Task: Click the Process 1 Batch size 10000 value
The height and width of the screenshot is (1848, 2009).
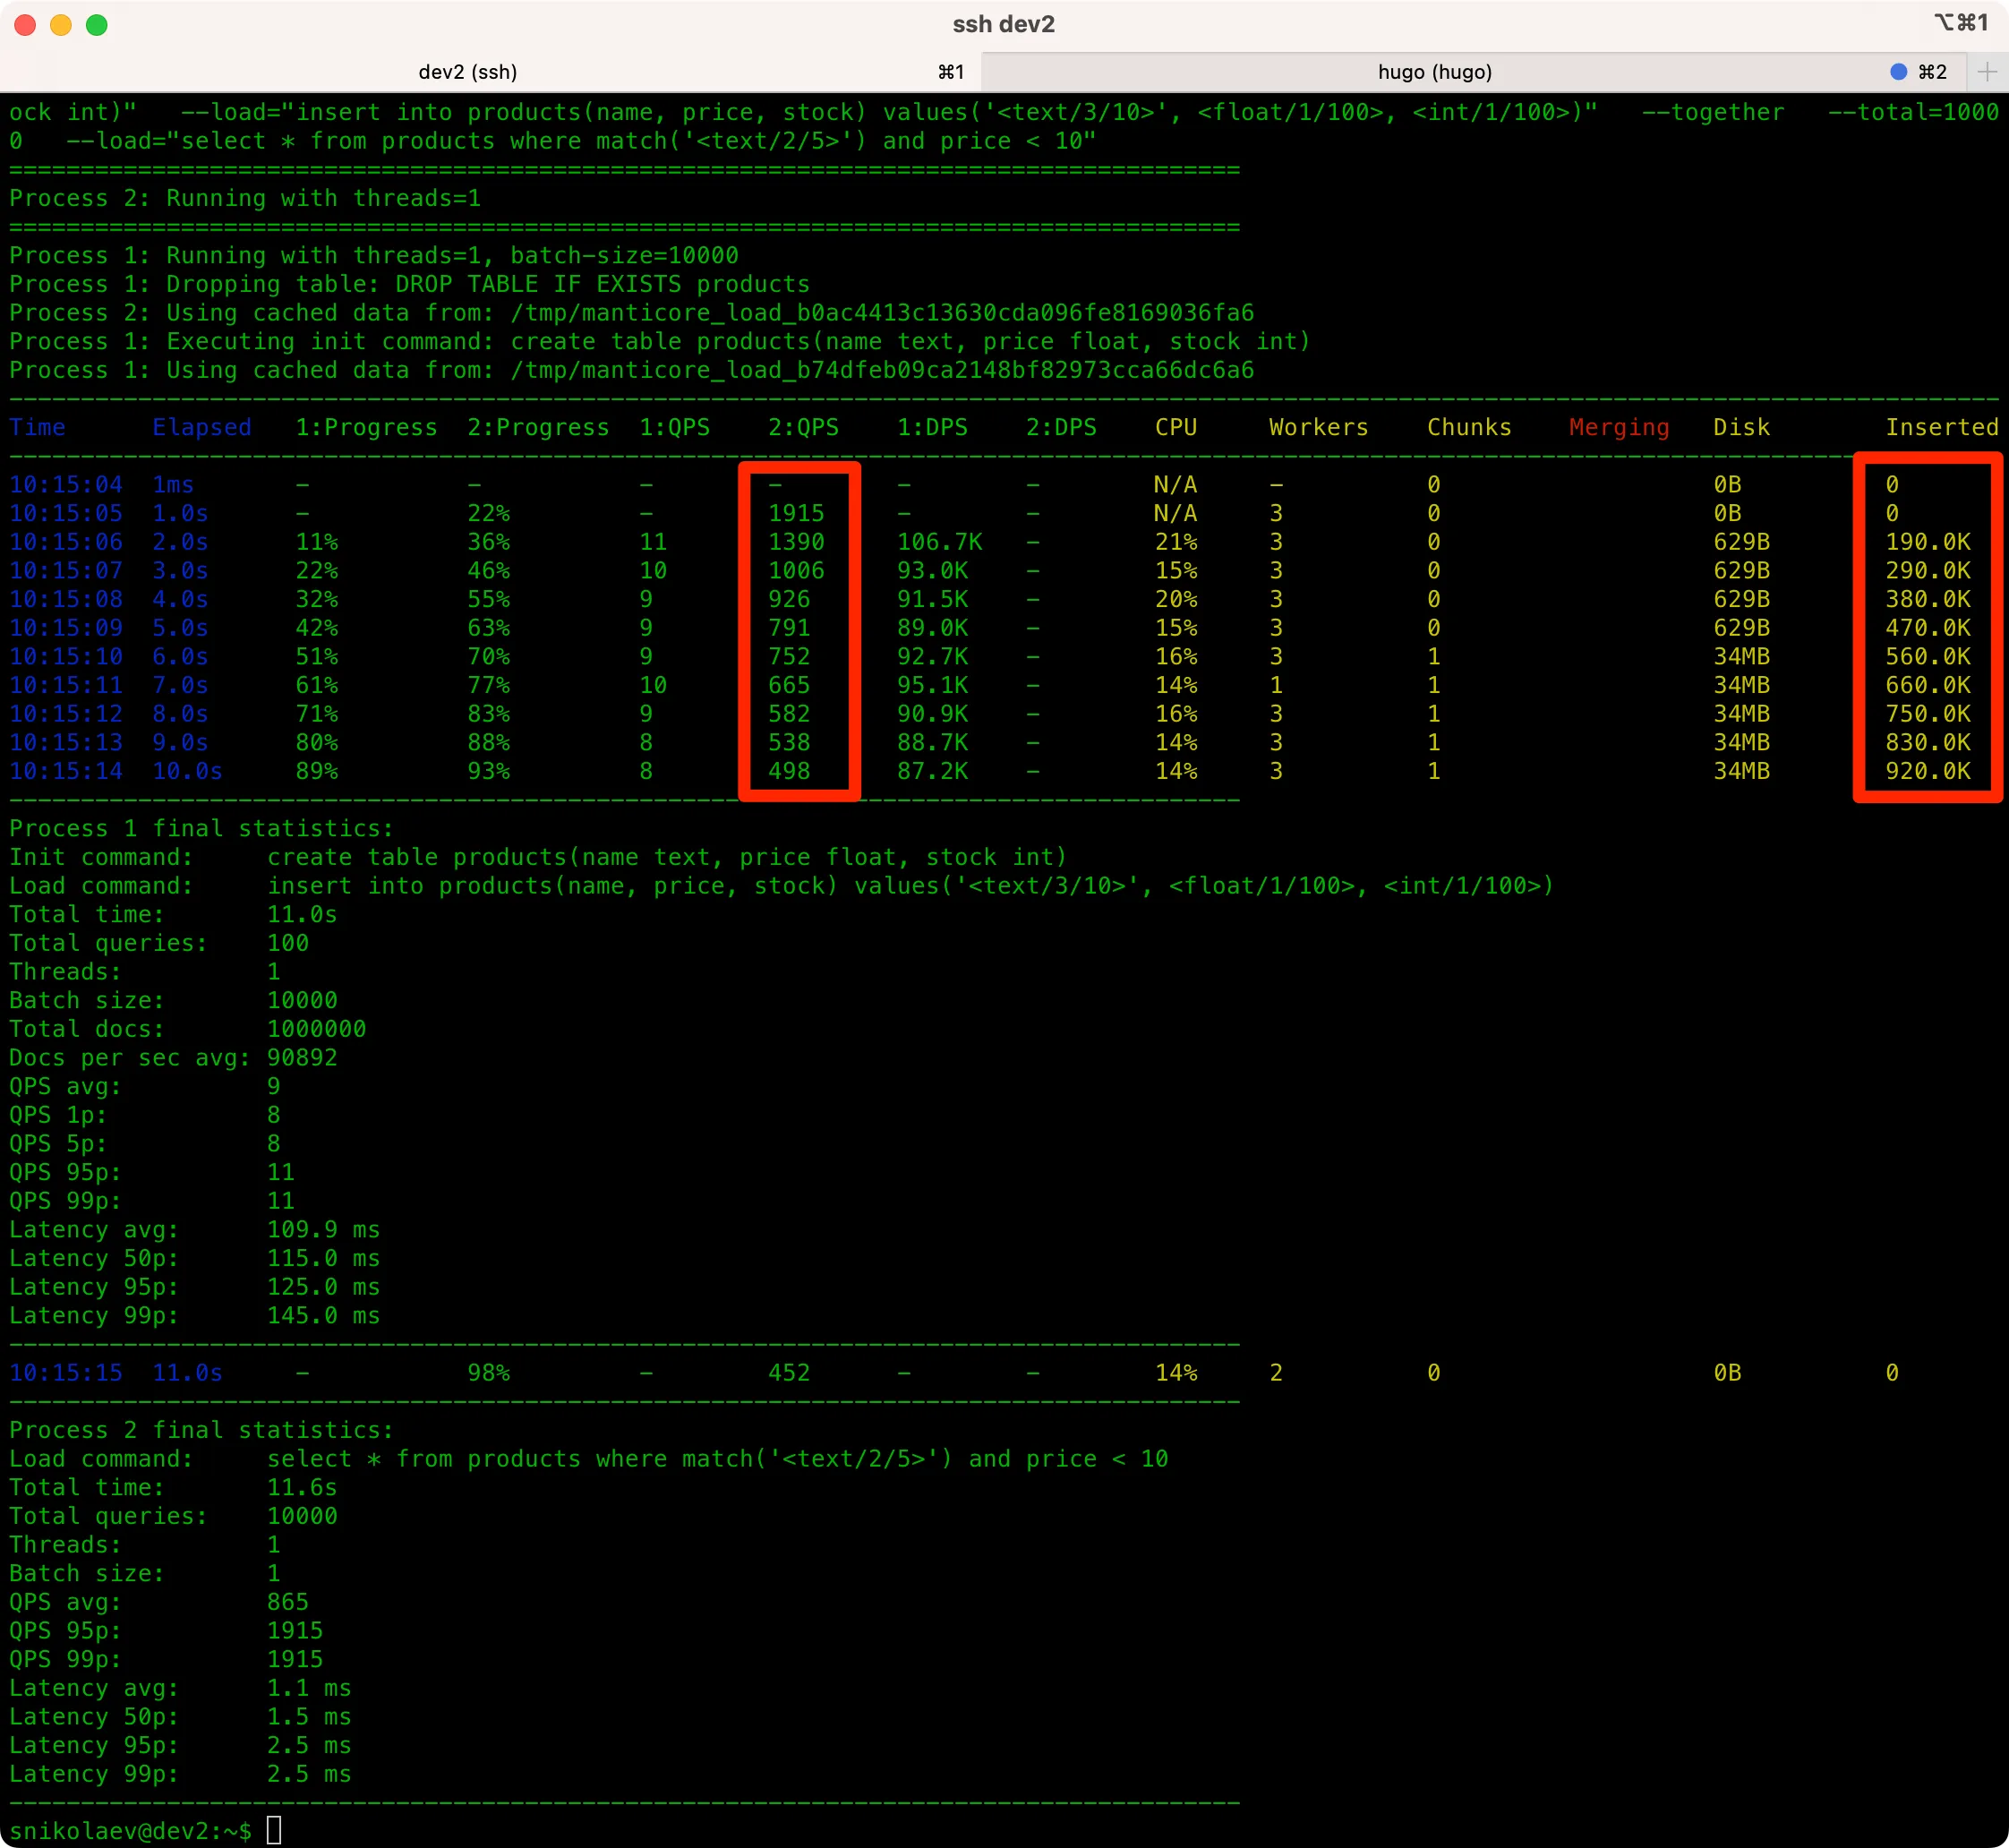Action: pos(302,1001)
